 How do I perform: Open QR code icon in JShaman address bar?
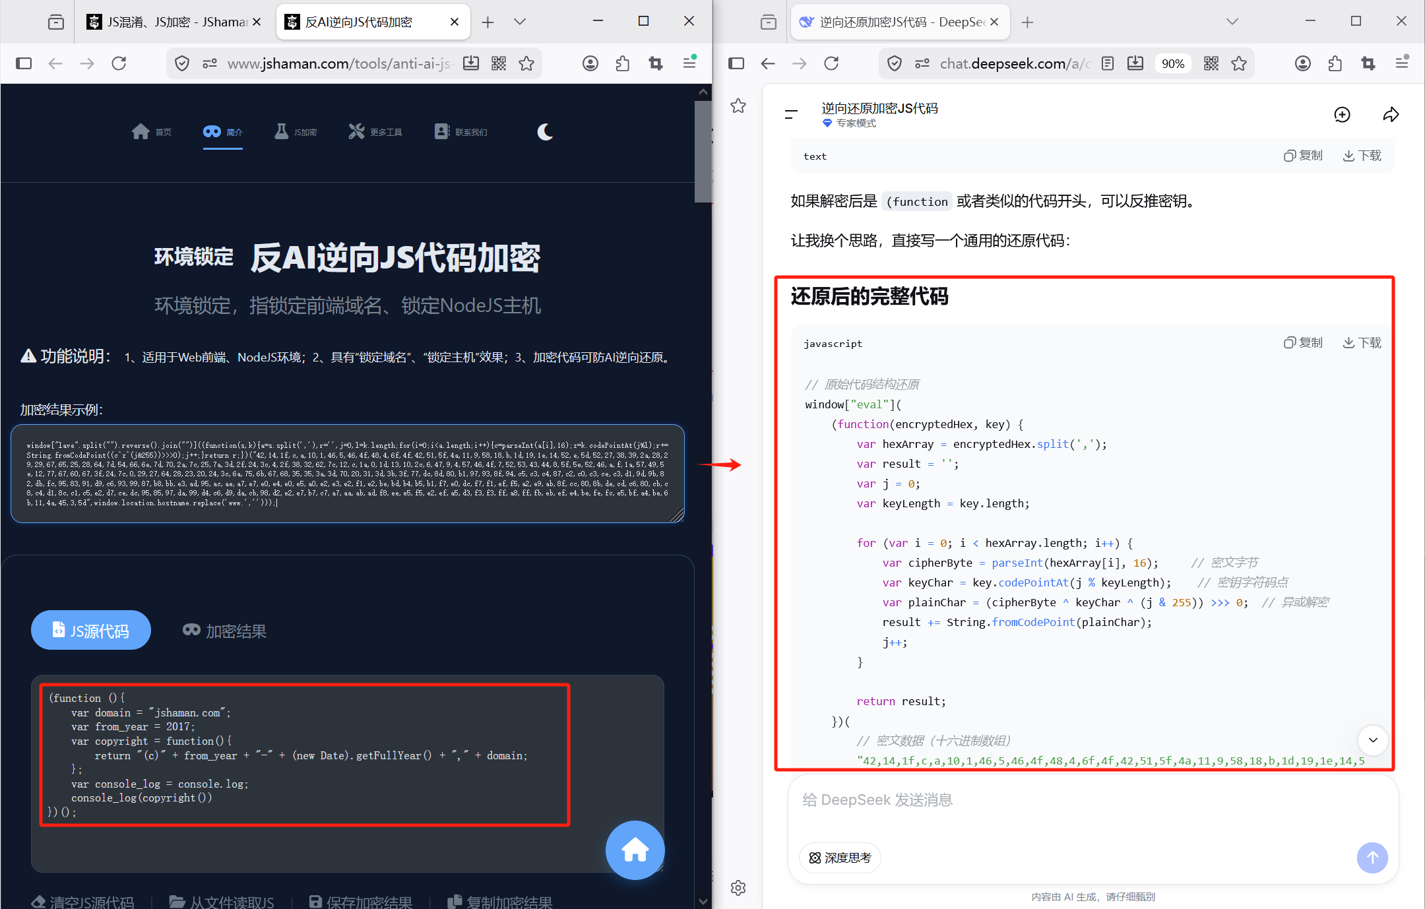point(499,63)
